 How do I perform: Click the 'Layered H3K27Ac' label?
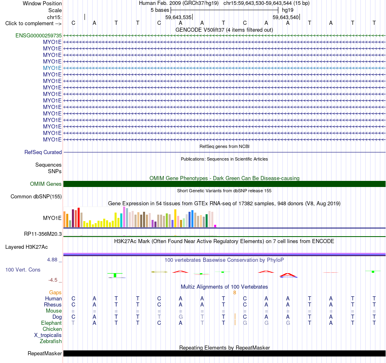pyautogui.click(x=26, y=247)
